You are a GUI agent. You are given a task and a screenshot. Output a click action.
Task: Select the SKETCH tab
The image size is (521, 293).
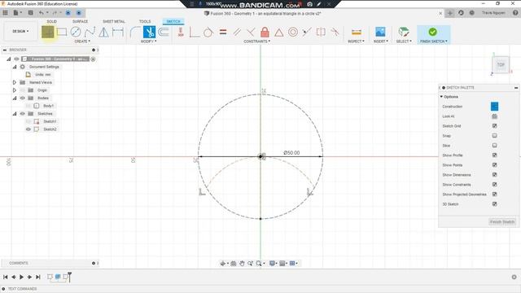[x=173, y=21]
